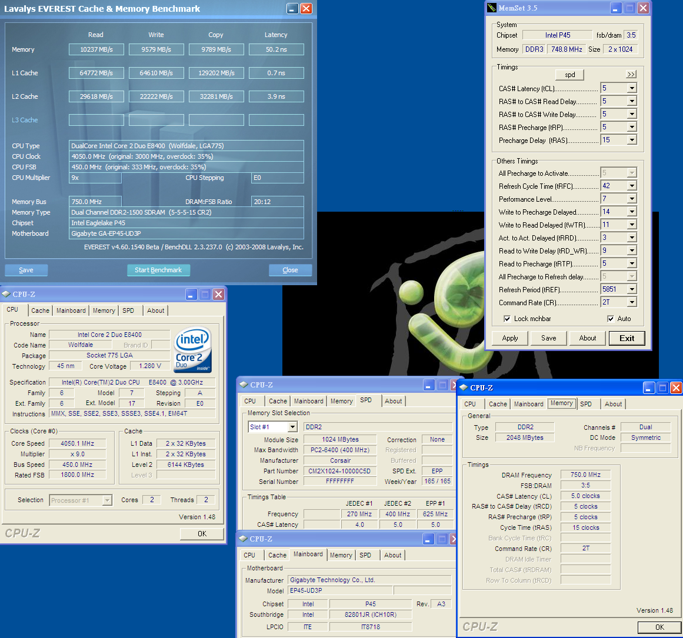Screen dimensions: 683x638
Task: Click the MemSet expand arrows button
Action: click(x=631, y=75)
